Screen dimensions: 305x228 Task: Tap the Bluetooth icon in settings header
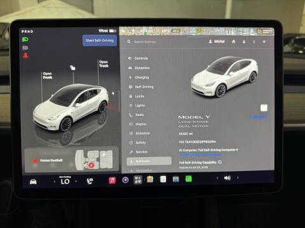tap(254, 42)
